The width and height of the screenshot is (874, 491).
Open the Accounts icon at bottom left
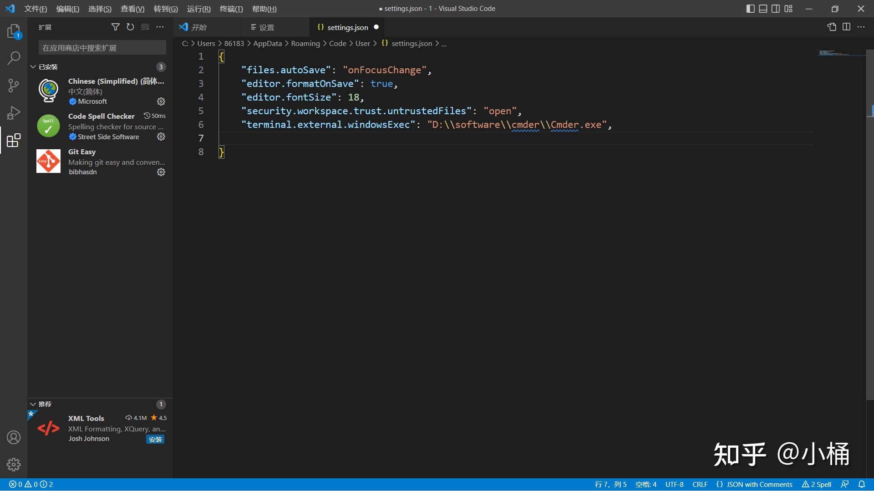coord(13,437)
